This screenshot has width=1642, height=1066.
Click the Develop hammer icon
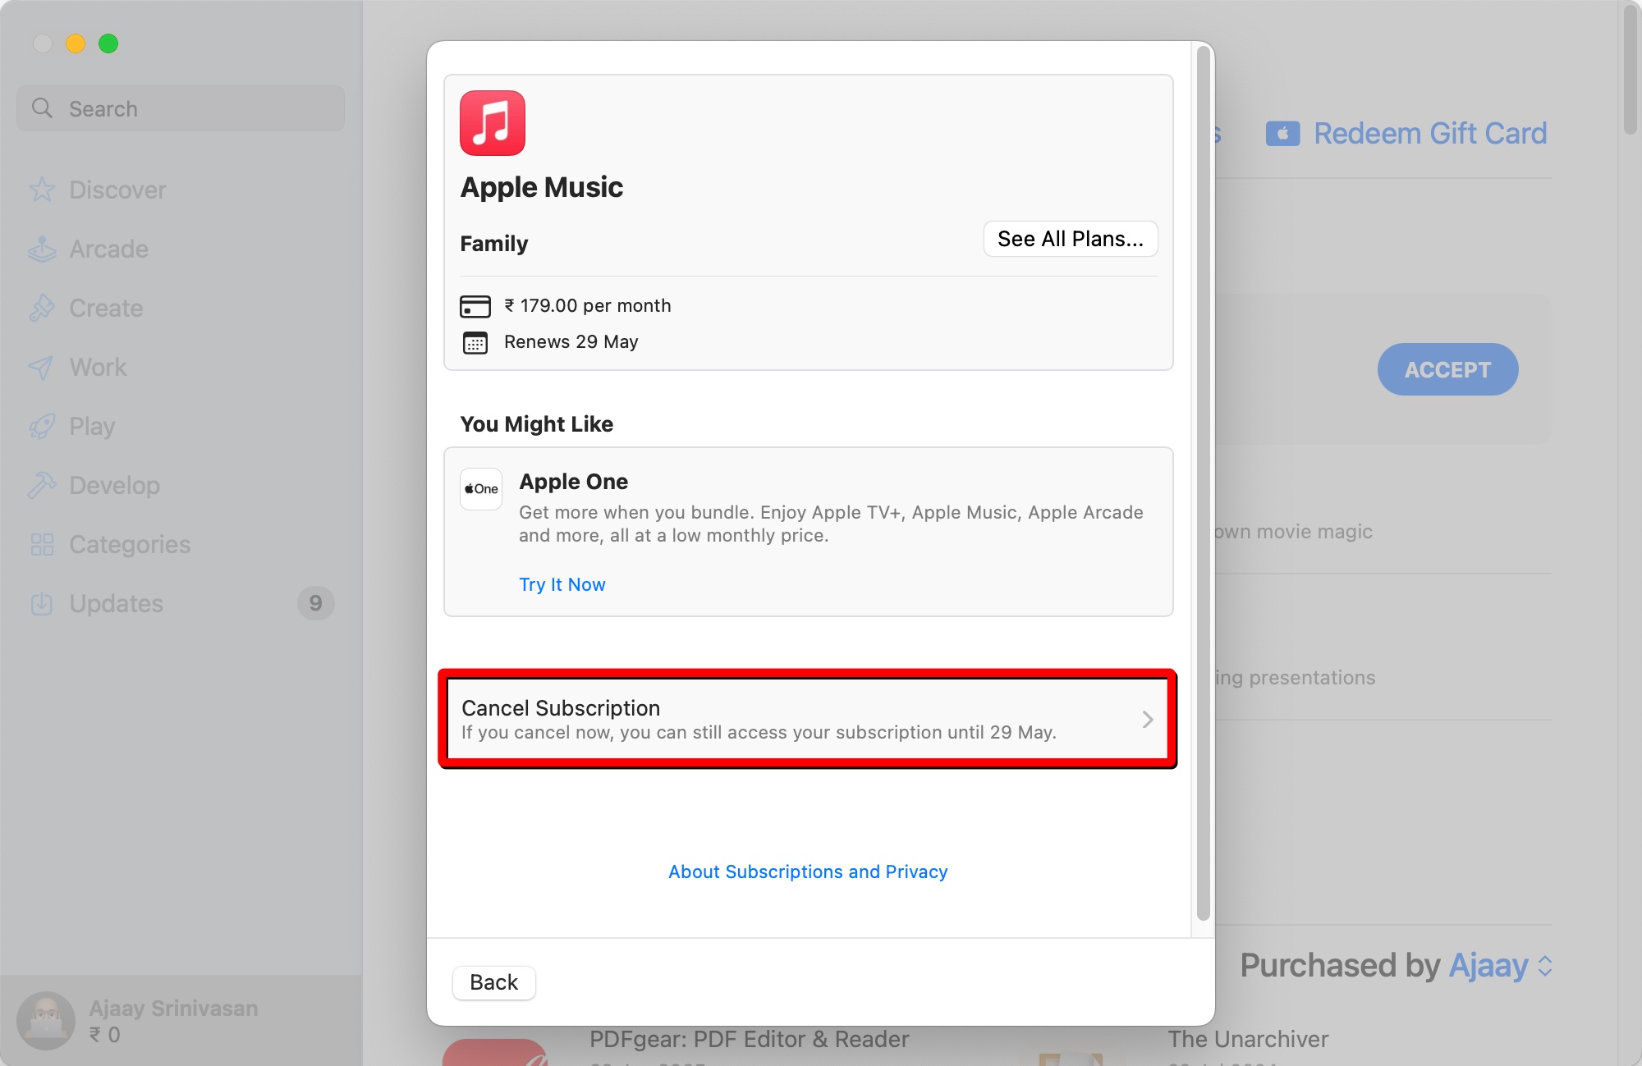42,485
